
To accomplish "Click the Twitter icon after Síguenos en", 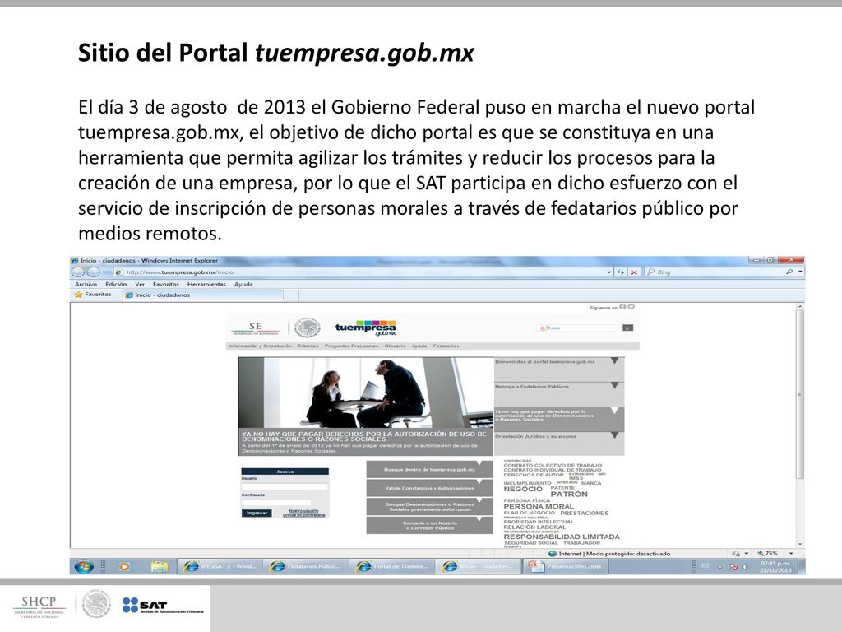I will click(x=631, y=307).
